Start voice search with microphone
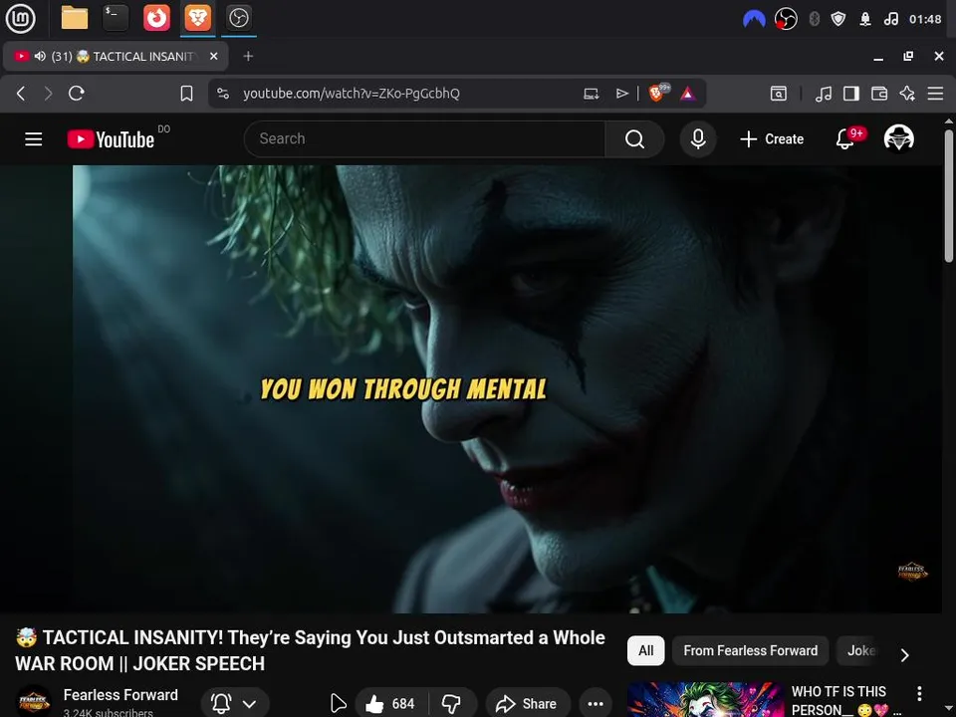Image resolution: width=956 pixels, height=717 pixels. [x=698, y=139]
